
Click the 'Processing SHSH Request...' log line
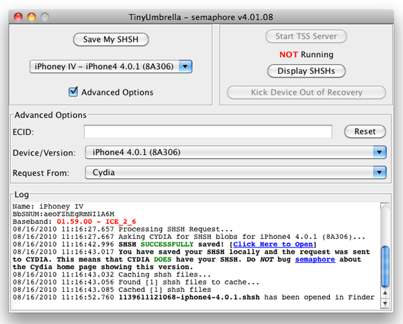pos(123,229)
